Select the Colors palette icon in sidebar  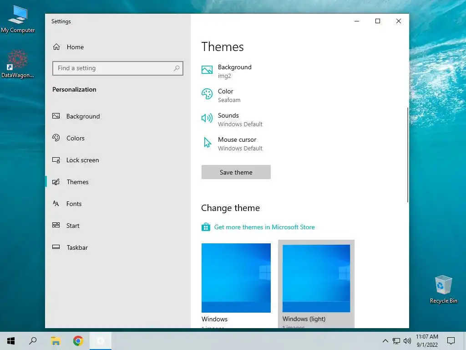(x=56, y=138)
